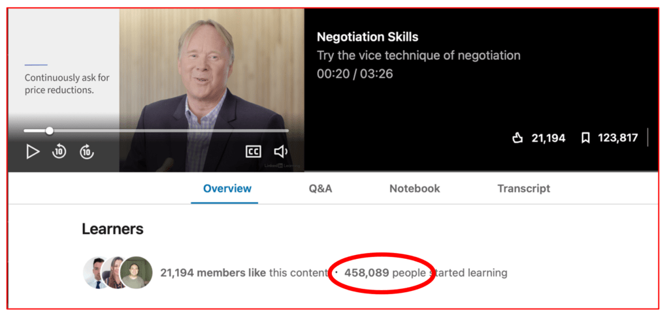Screen dimensions: 669x315
Task: Click the "458,089 people started learning" text
Action: click(425, 273)
